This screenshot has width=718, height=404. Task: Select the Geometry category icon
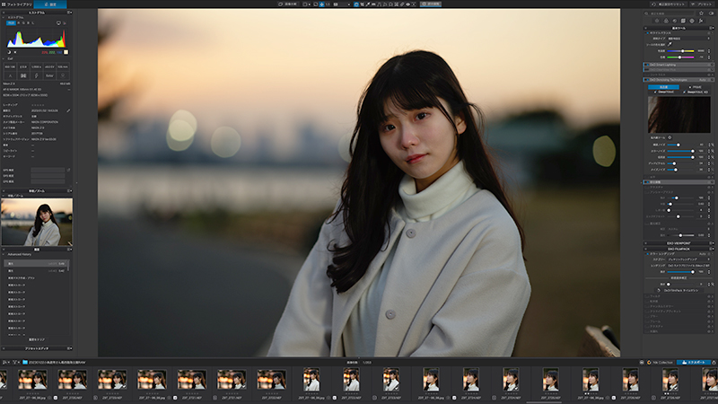683,21
